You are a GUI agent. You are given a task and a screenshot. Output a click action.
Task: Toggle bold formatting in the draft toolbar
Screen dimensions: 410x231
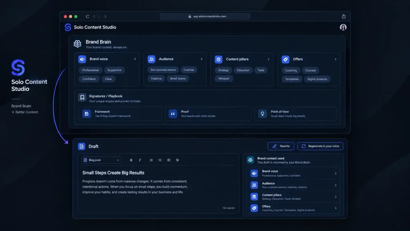[131, 160]
